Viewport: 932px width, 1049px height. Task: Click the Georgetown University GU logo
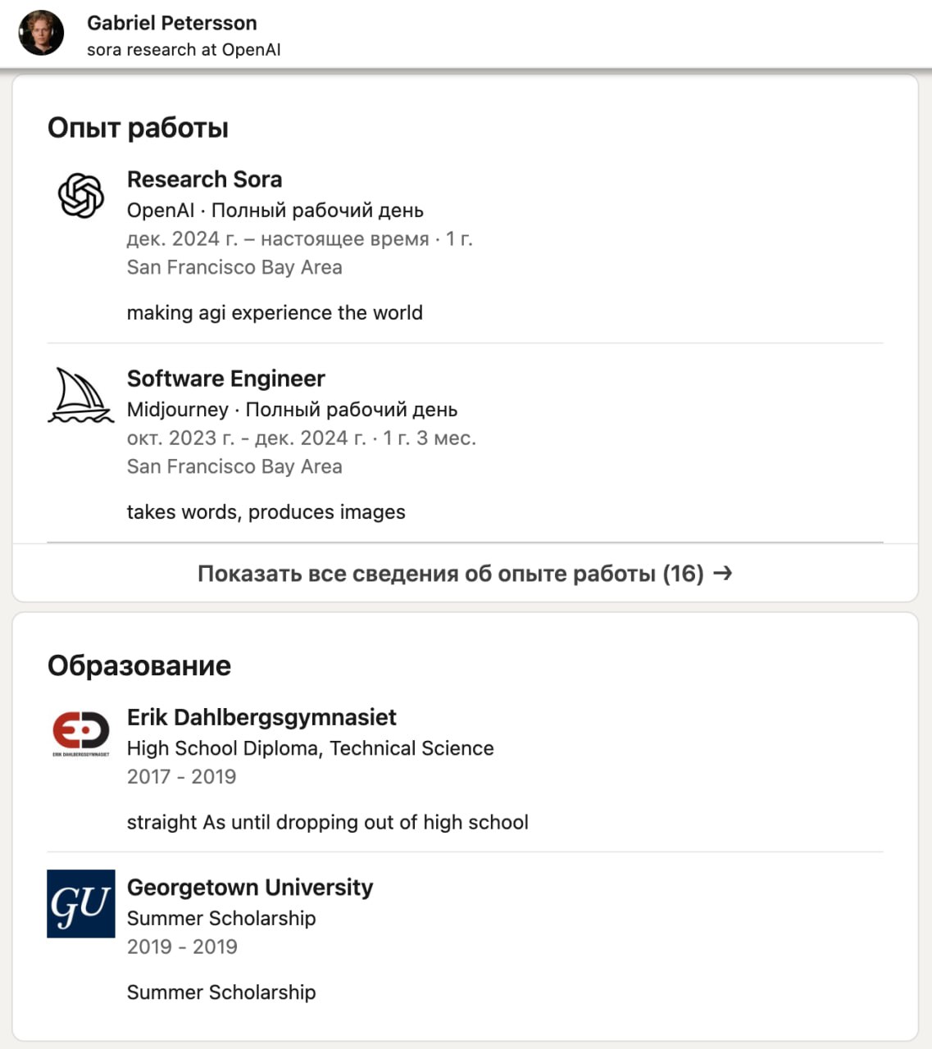(80, 903)
